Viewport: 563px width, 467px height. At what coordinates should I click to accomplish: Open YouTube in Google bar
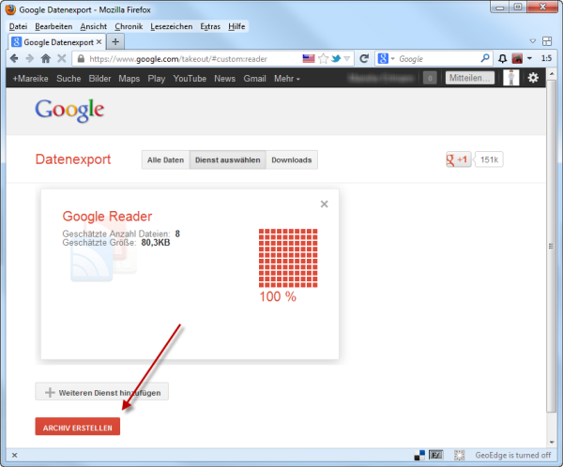click(x=190, y=79)
